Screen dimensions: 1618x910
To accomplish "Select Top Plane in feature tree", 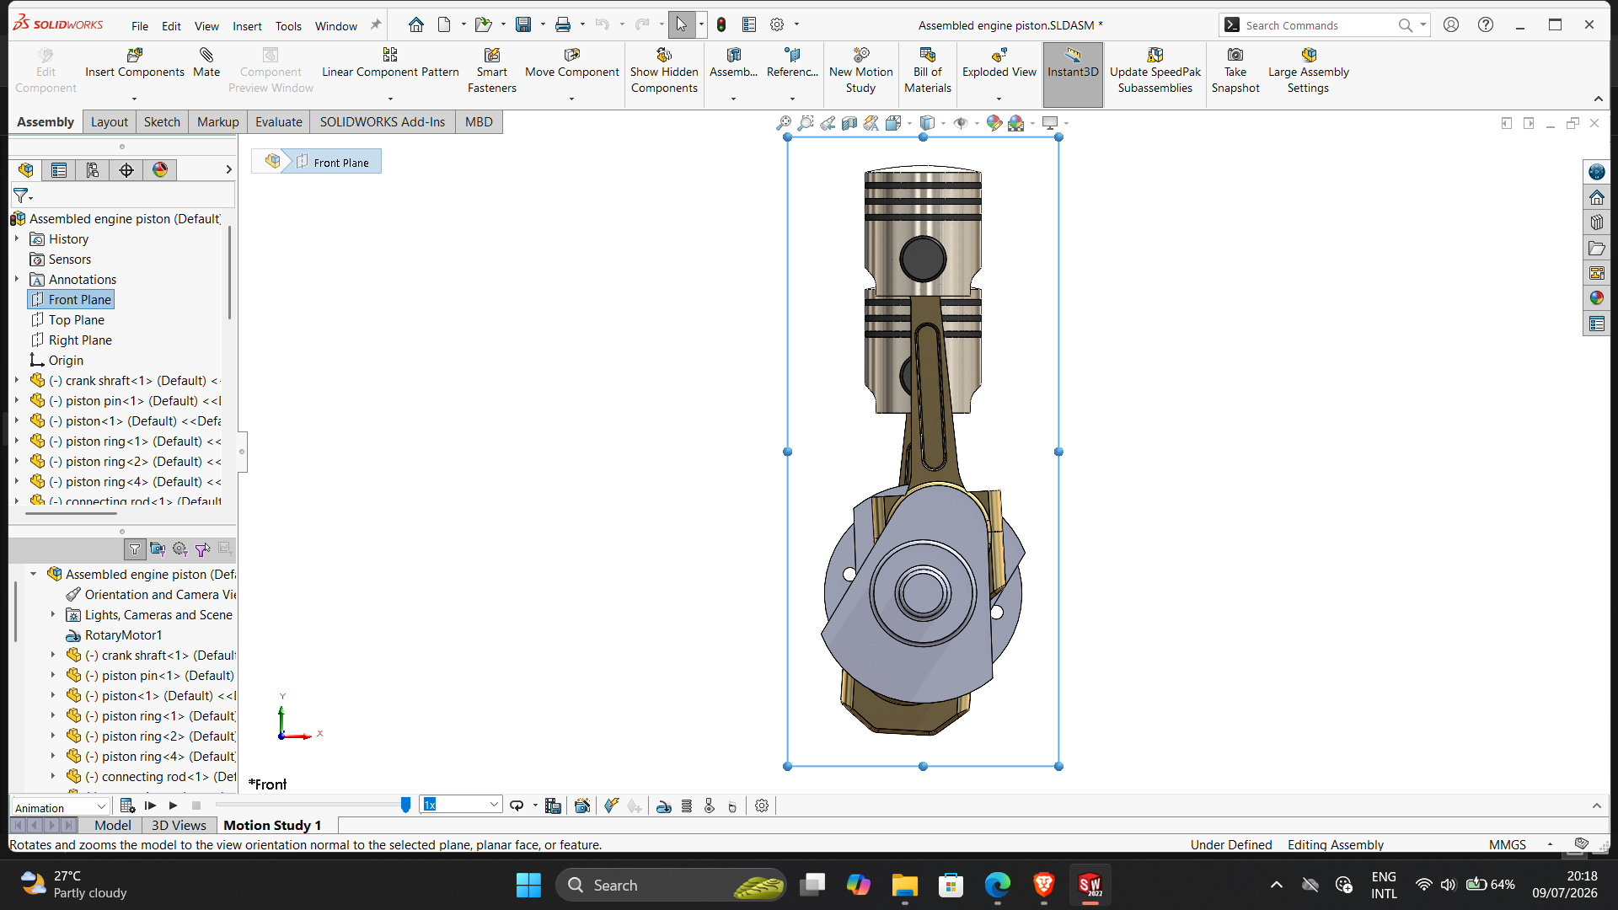I will (x=76, y=320).
